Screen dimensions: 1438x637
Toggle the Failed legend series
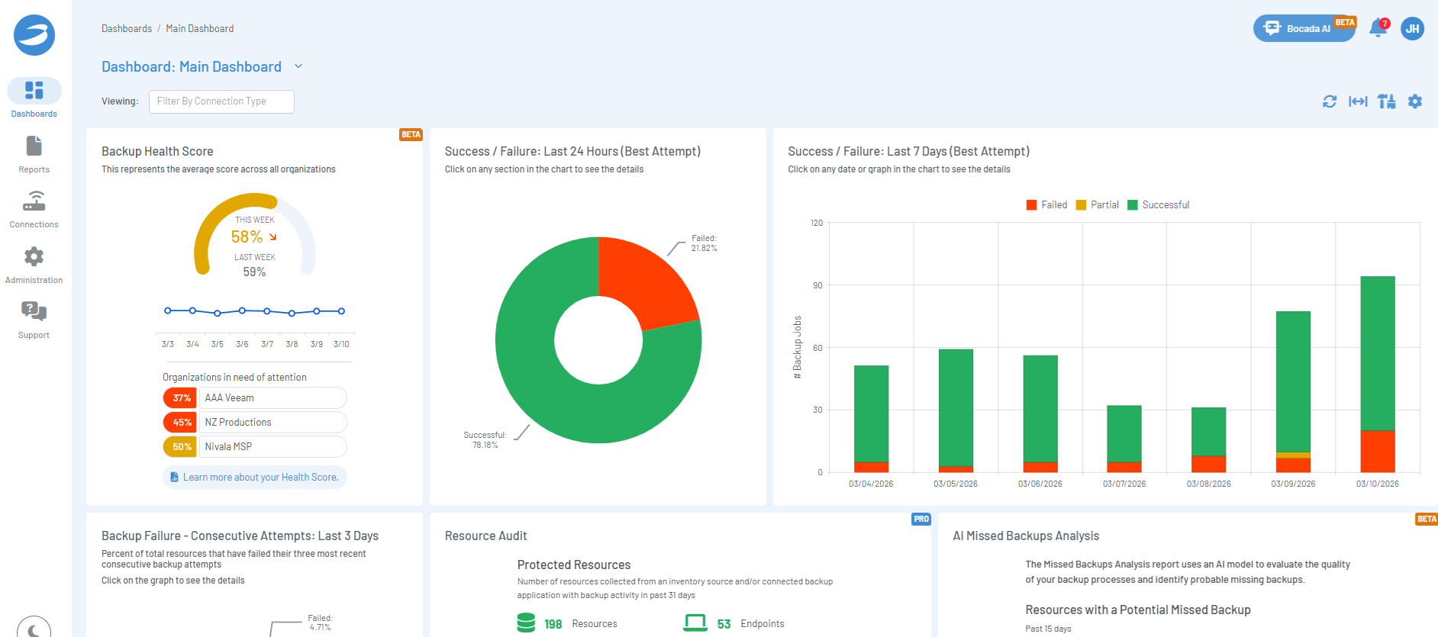point(1046,205)
